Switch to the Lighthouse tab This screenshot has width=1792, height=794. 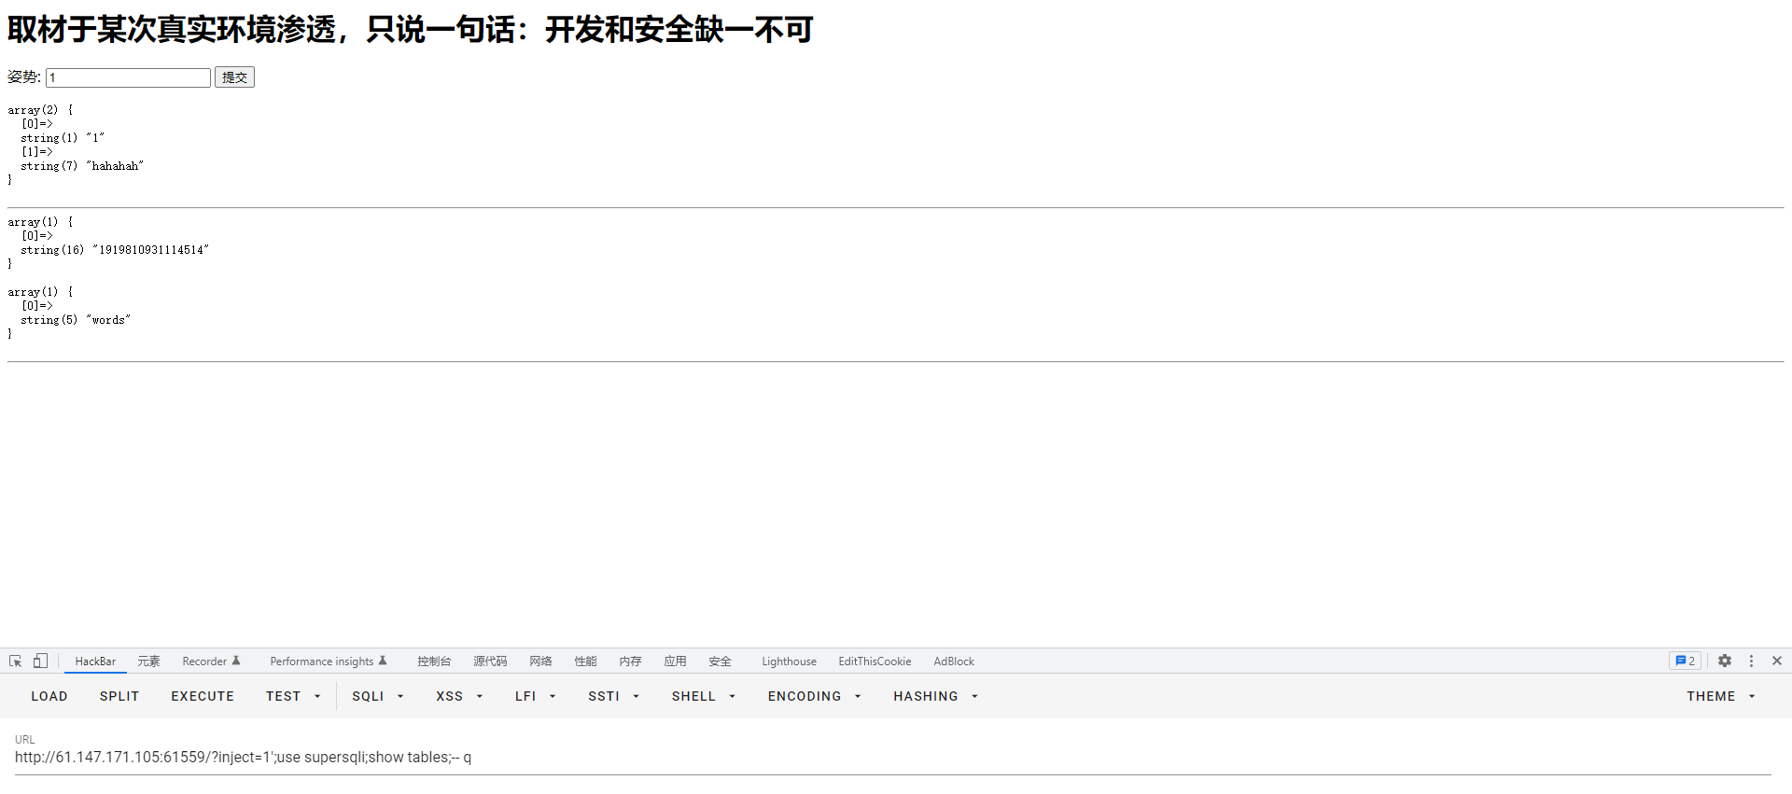coord(789,662)
